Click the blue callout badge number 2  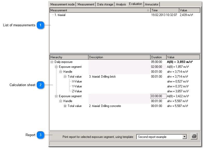(x=40, y=85)
